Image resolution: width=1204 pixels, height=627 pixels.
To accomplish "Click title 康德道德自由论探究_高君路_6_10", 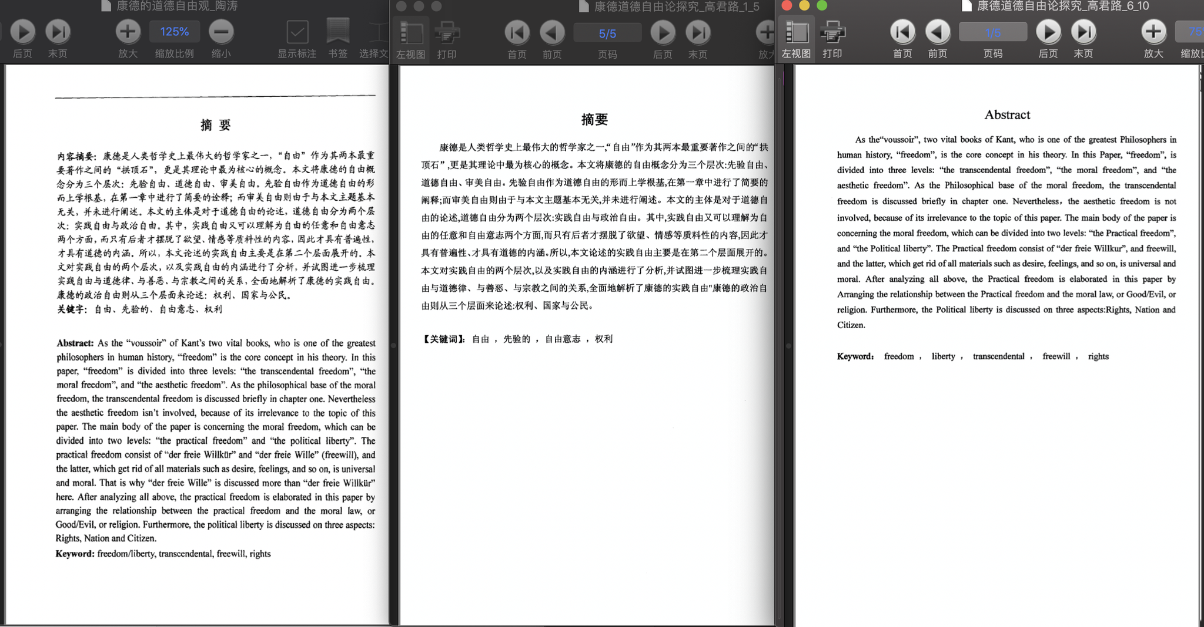I will point(1063,6).
